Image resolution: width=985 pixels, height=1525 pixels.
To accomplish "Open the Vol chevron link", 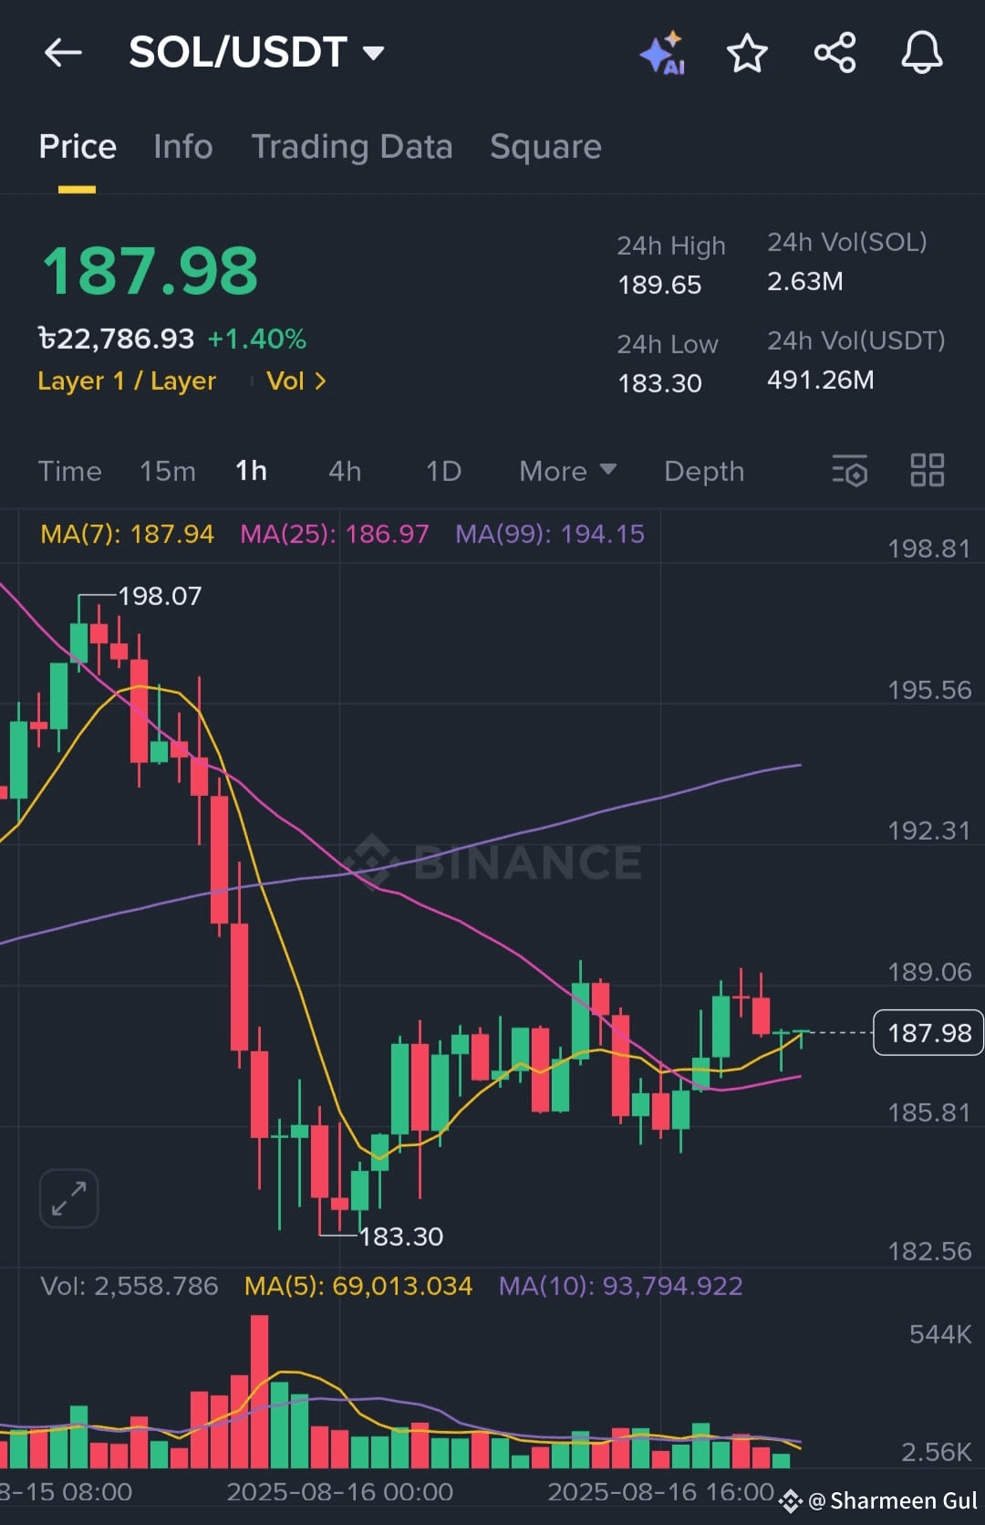I will 295,381.
